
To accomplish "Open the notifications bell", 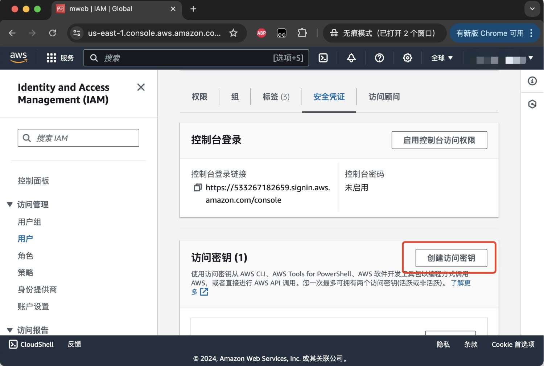I will (351, 58).
